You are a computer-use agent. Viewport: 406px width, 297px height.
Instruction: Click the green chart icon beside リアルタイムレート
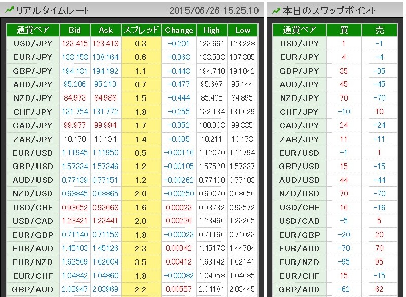click(x=9, y=10)
